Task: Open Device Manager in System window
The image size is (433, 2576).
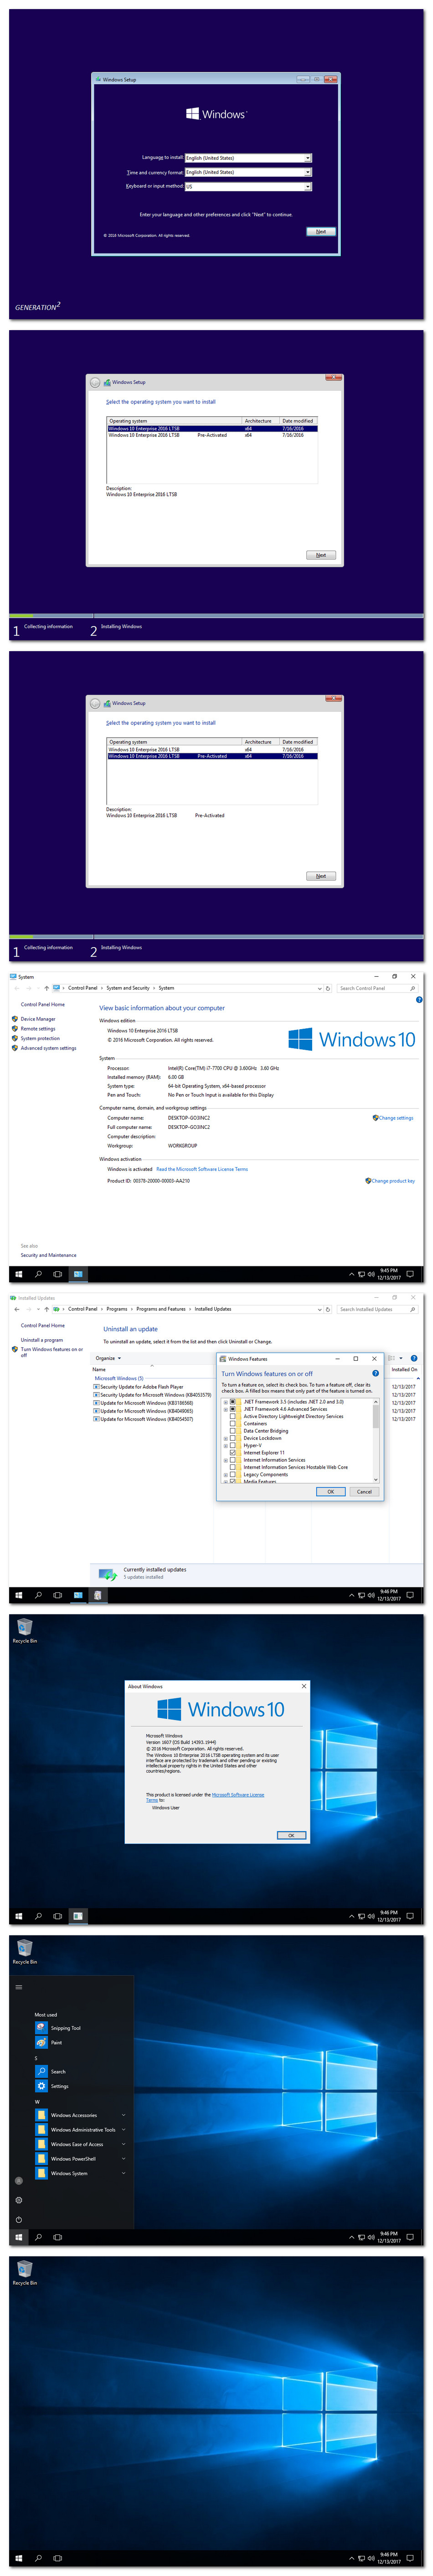Action: (38, 1019)
